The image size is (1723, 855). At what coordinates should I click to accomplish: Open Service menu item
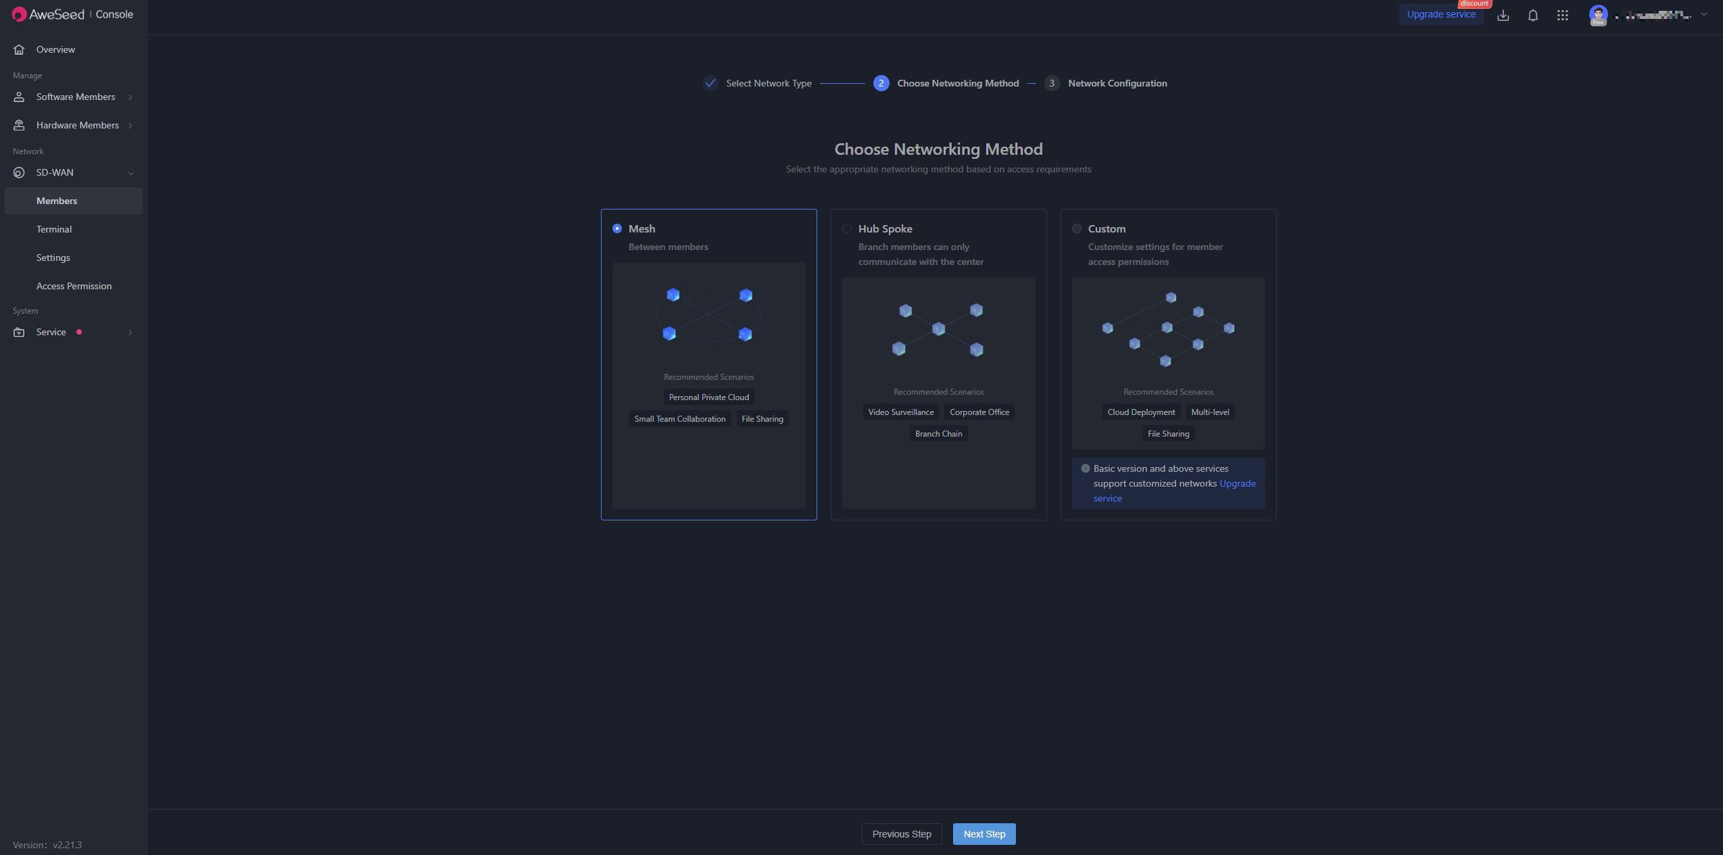coord(74,332)
